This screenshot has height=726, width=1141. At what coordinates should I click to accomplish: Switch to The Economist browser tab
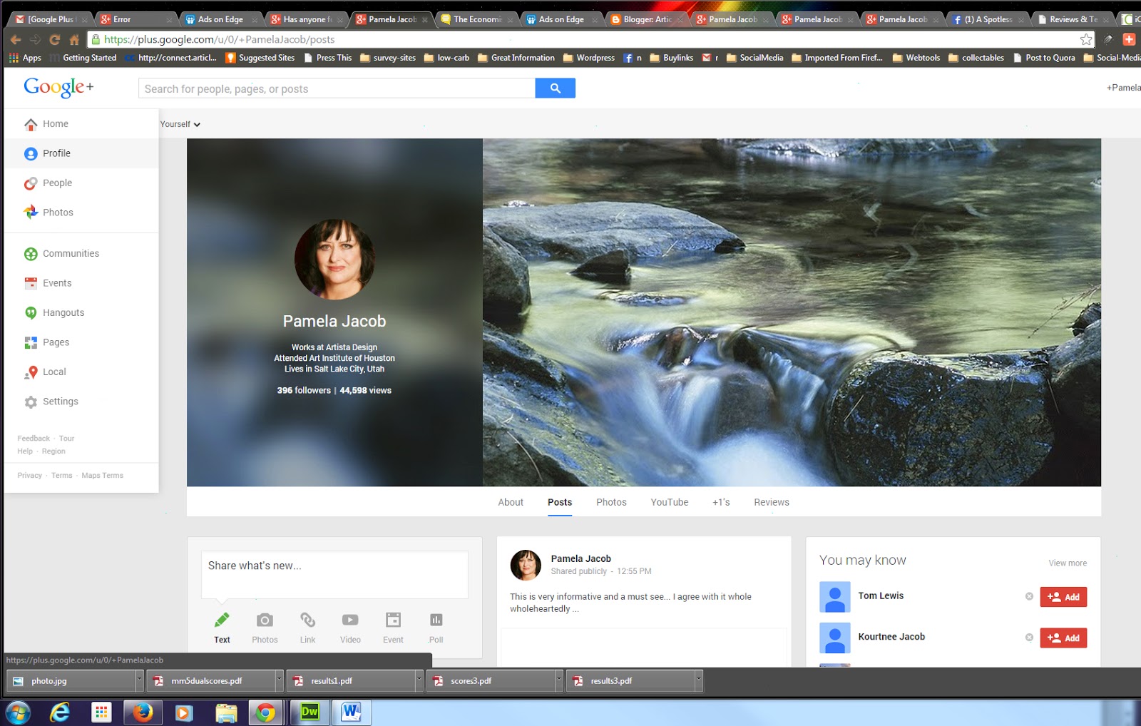pyautogui.click(x=477, y=19)
